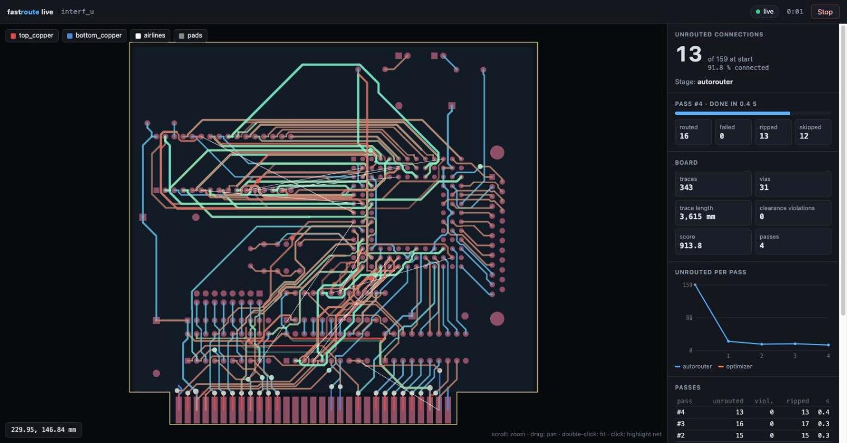
Task: Select pass #2 row in passes table
Action: pyautogui.click(x=753, y=435)
